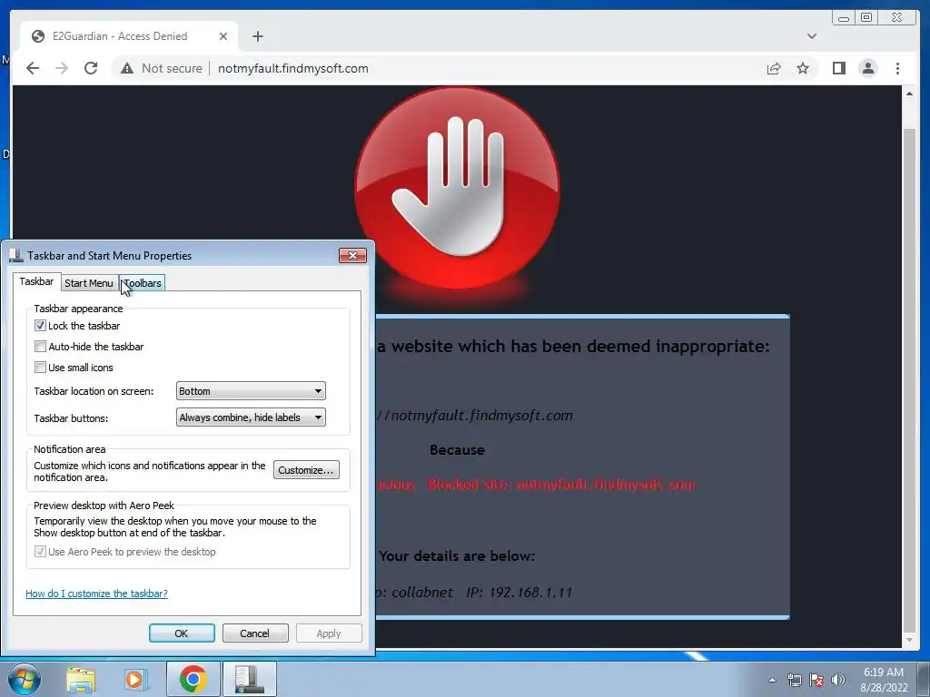Viewport: 930px width, 697px height.
Task: Close the Taskbar and Start Menu Properties dialog
Action: click(352, 255)
